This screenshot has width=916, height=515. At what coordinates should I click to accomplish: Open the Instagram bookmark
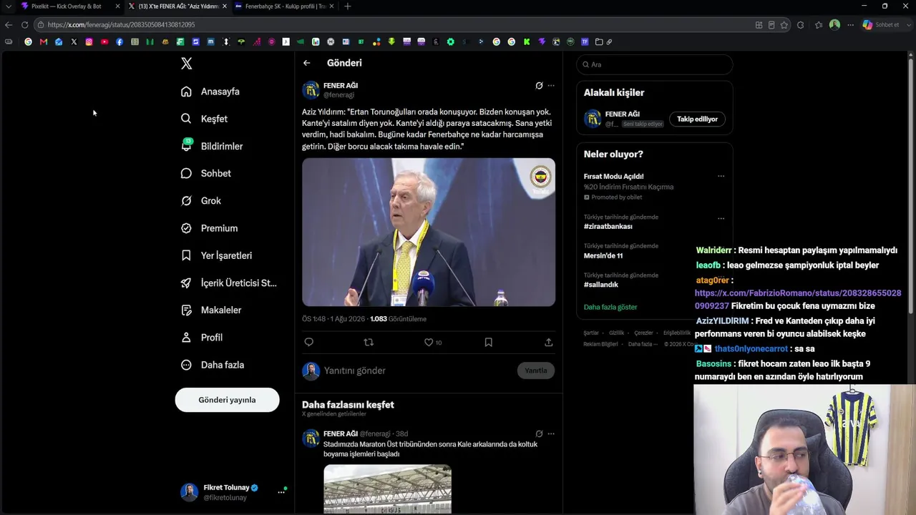click(x=89, y=41)
